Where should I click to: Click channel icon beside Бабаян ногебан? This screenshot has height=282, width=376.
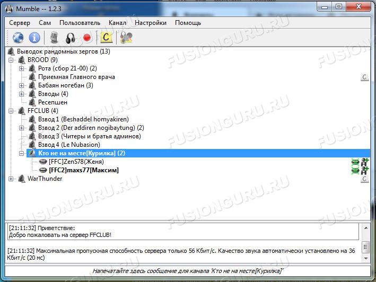32,85
